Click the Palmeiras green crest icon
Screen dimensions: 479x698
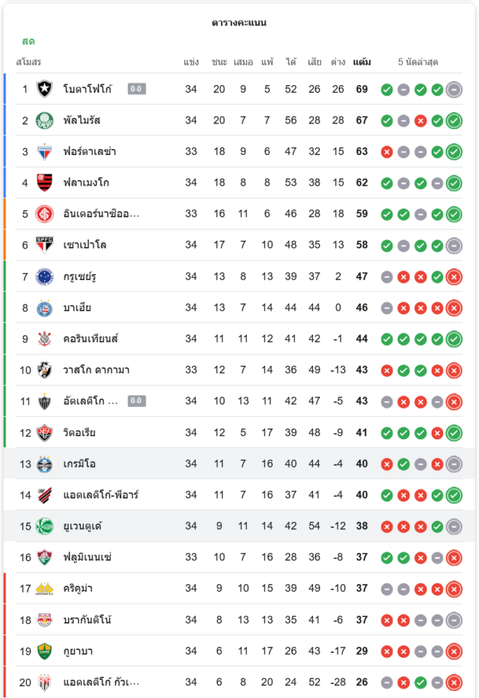pos(45,121)
